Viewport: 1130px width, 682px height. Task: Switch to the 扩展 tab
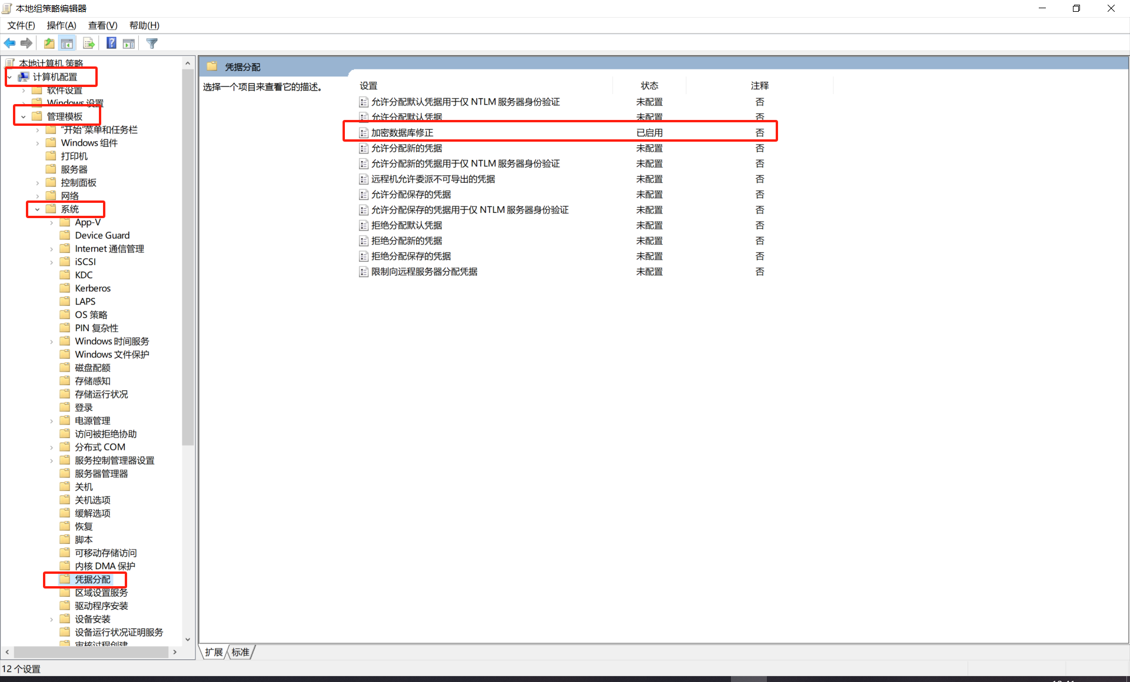[x=214, y=652]
